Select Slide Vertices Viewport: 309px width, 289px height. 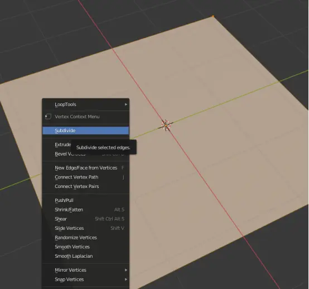coord(86,228)
